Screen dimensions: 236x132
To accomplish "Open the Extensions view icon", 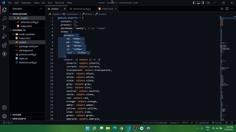I will [4, 45].
